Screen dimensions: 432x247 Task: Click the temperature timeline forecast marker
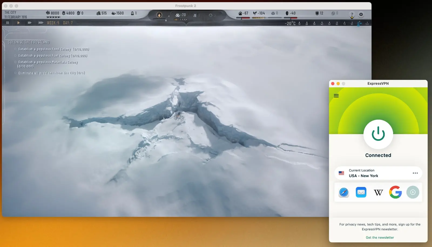pos(359,24)
